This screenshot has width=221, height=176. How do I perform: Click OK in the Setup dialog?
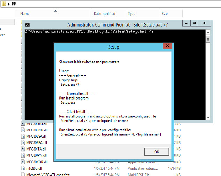pyautogui.click(x=156, y=152)
